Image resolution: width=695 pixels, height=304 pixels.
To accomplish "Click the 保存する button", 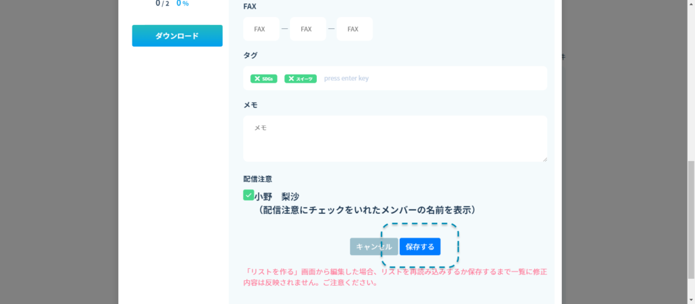I will [420, 246].
